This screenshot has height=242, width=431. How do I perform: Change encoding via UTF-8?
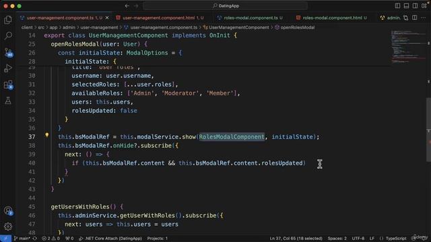[358, 239]
